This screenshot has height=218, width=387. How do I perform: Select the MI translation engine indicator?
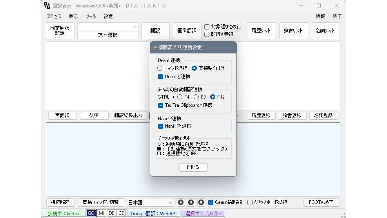click(102, 213)
